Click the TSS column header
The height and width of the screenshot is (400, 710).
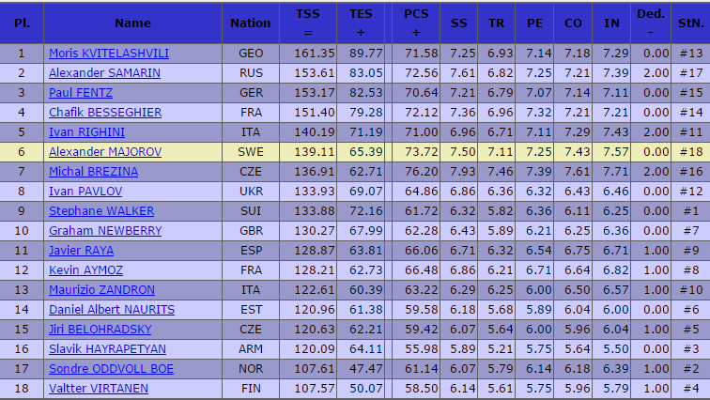pos(308,23)
